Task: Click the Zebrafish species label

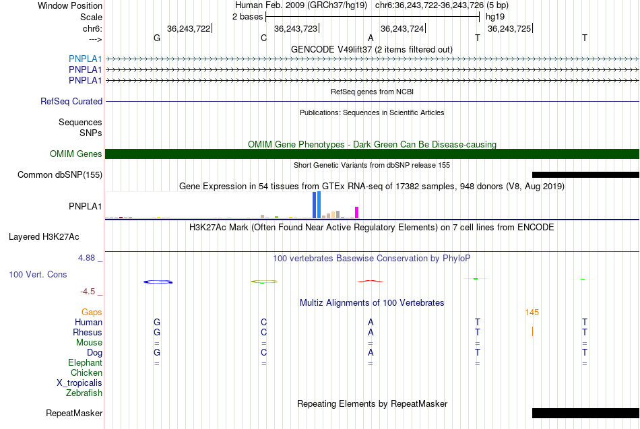Action: point(84,393)
